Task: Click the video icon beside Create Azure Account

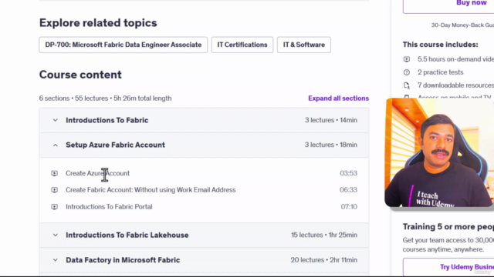Action: pyautogui.click(x=55, y=173)
